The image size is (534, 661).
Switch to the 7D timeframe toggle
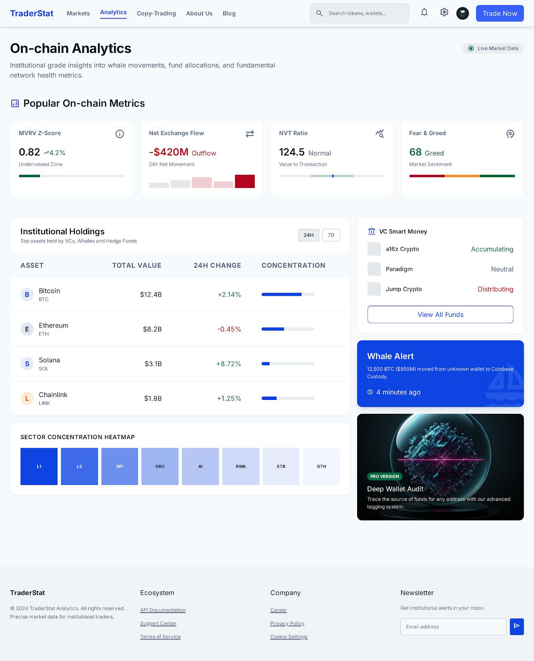331,235
